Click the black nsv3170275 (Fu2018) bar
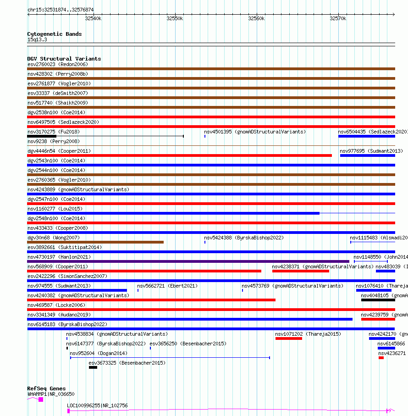This screenshot has height=416, width=408. point(42,136)
